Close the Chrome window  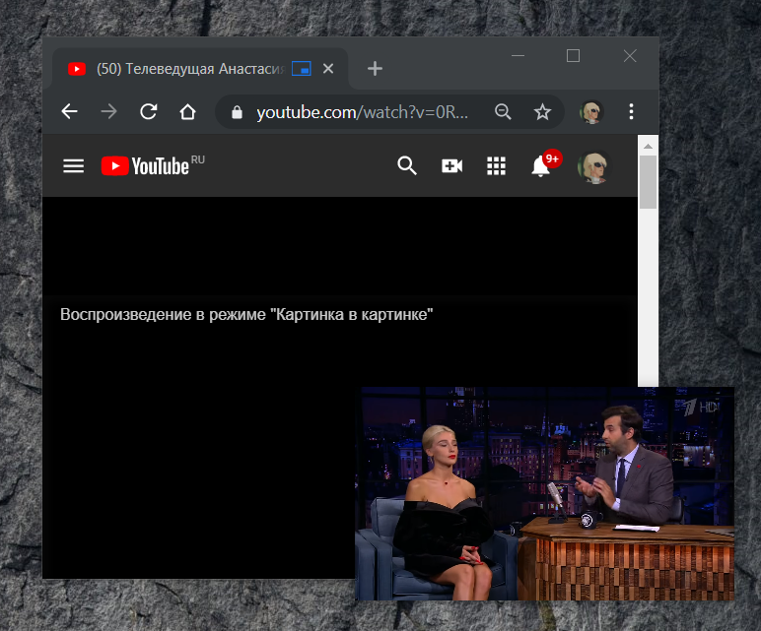point(630,56)
